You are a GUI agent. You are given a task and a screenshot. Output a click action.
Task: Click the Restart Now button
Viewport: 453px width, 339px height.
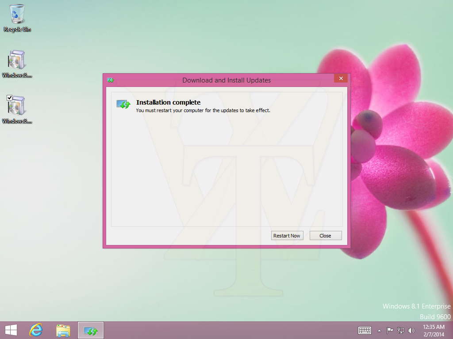click(287, 236)
